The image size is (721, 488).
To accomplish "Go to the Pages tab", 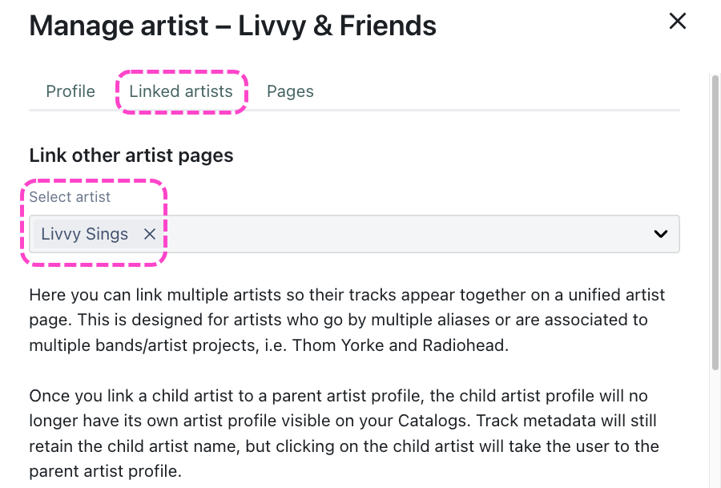I will click(x=290, y=91).
